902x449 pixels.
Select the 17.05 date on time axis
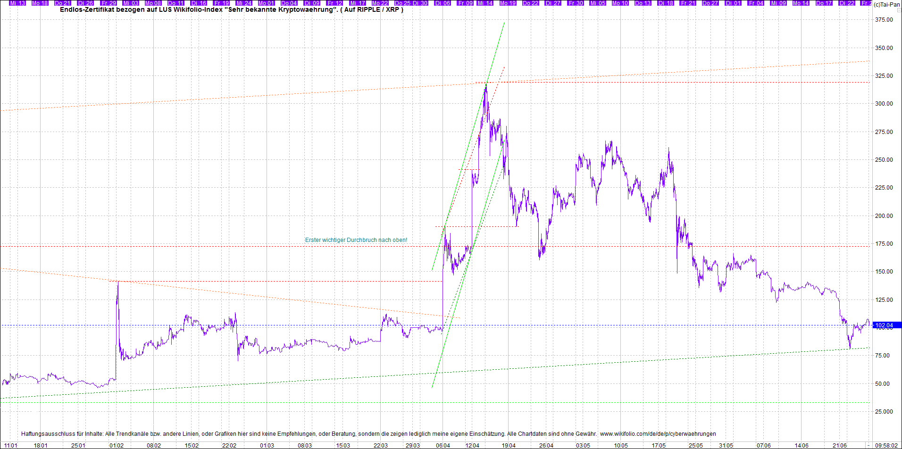(659, 445)
